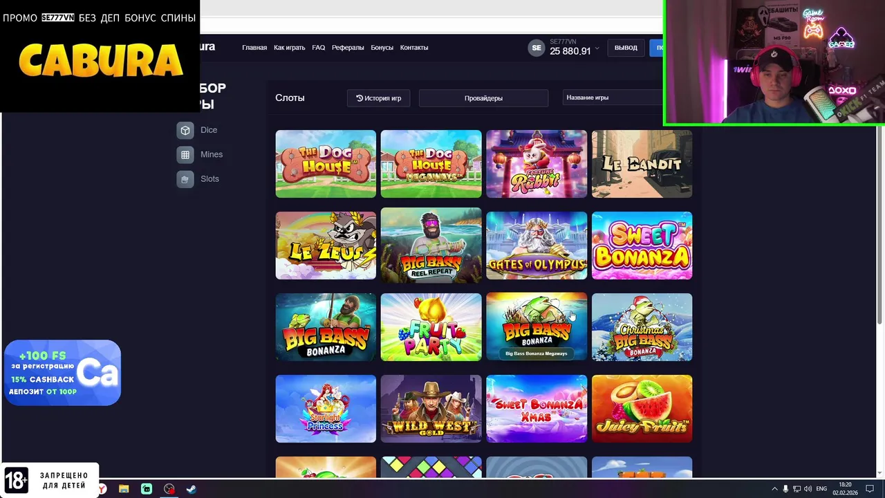885x498 pixels.
Task: Select the Slots icon in sidebar
Action: (185, 179)
